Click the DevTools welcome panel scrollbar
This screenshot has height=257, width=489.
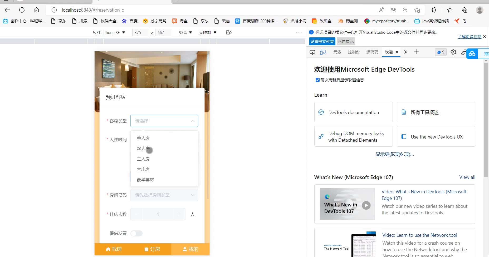point(486,120)
